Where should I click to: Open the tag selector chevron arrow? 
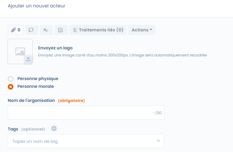pyautogui.click(x=158, y=141)
